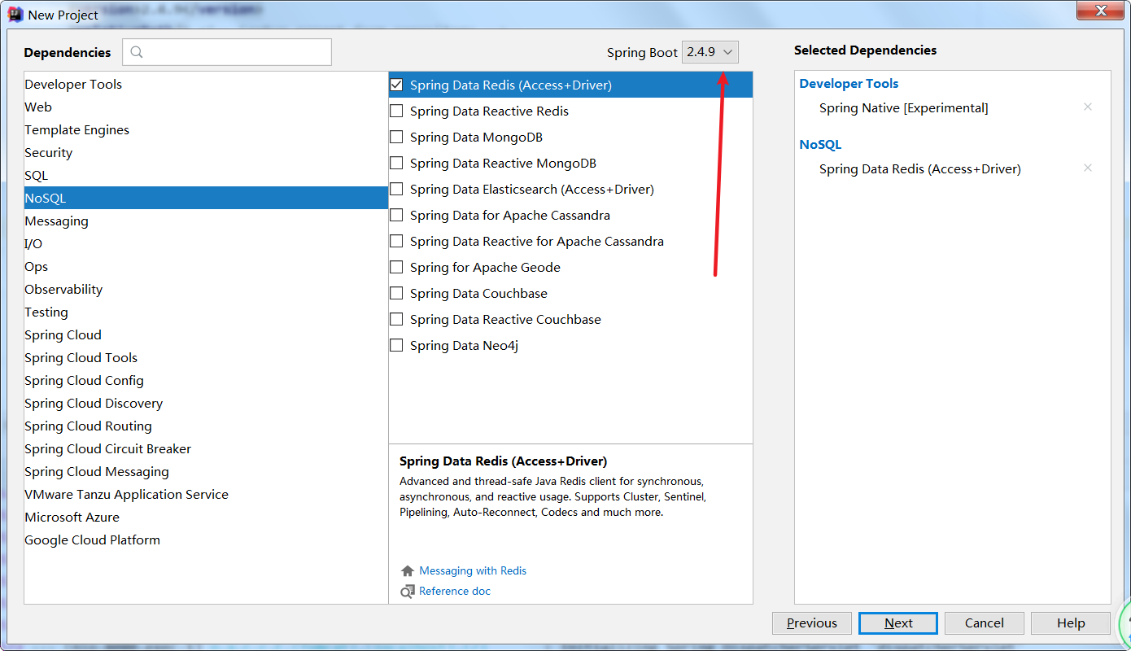Close the New Project window
This screenshot has height=651, width=1131.
pos(1103,11)
